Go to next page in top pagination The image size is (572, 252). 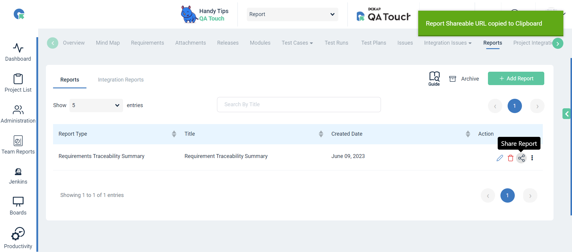tap(537, 106)
